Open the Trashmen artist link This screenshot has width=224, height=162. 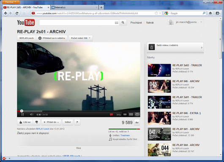pos(125,135)
